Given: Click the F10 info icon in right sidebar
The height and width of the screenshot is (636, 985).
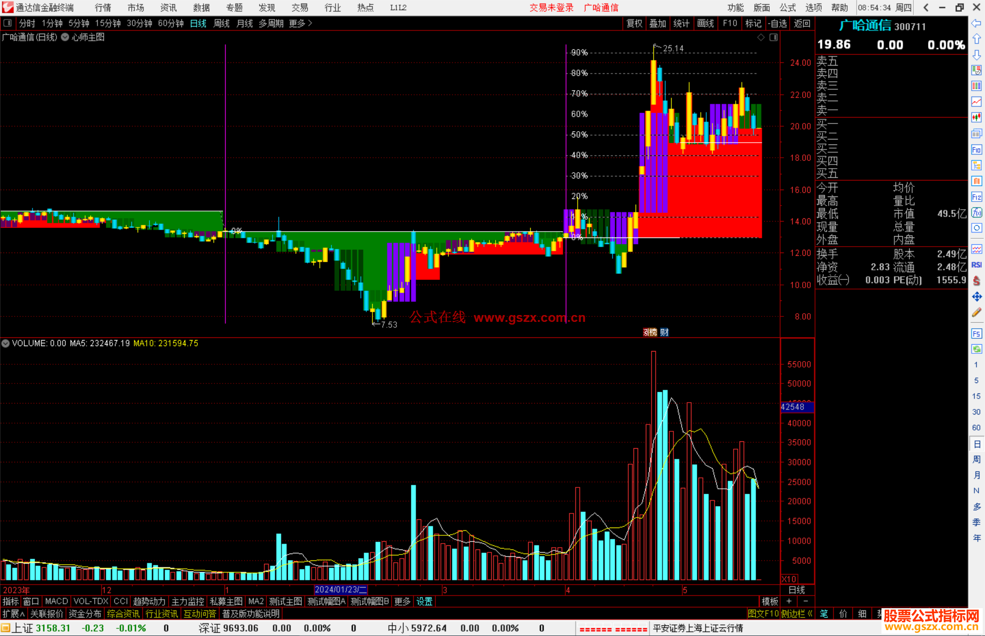Looking at the screenshot, I should click(x=976, y=150).
